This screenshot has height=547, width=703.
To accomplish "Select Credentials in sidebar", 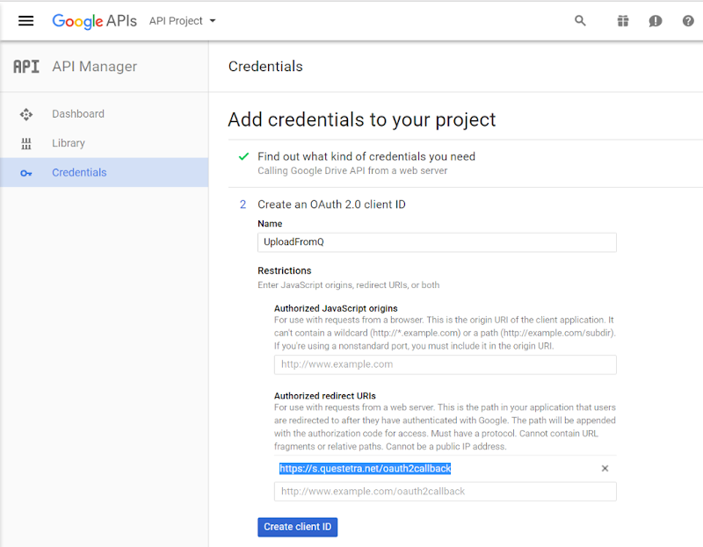I will (x=104, y=172).
